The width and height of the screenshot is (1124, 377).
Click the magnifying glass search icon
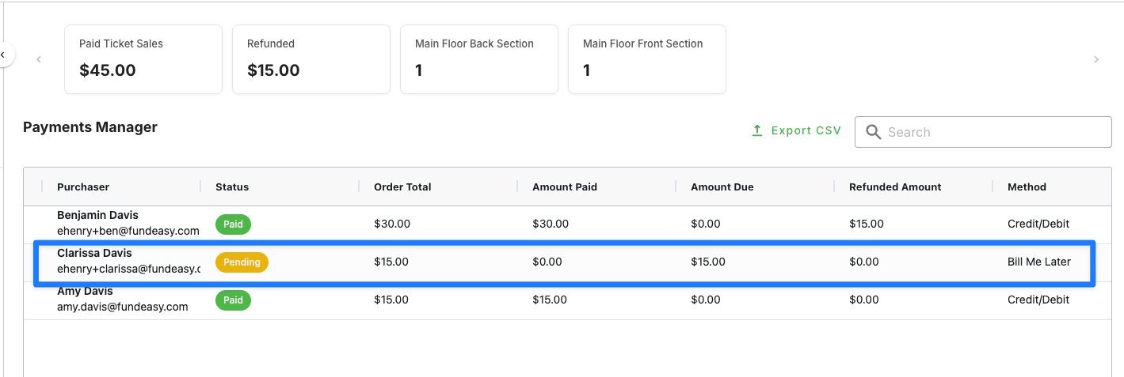[873, 132]
